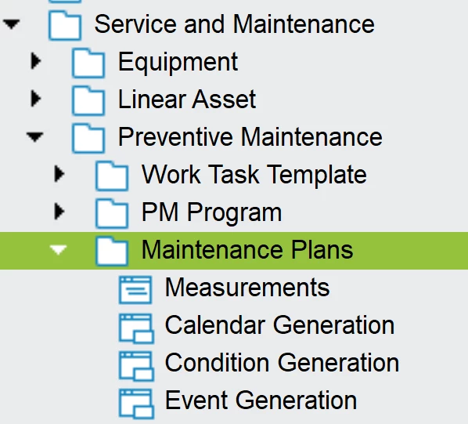Click the Linear Asset folder icon

tap(88, 100)
